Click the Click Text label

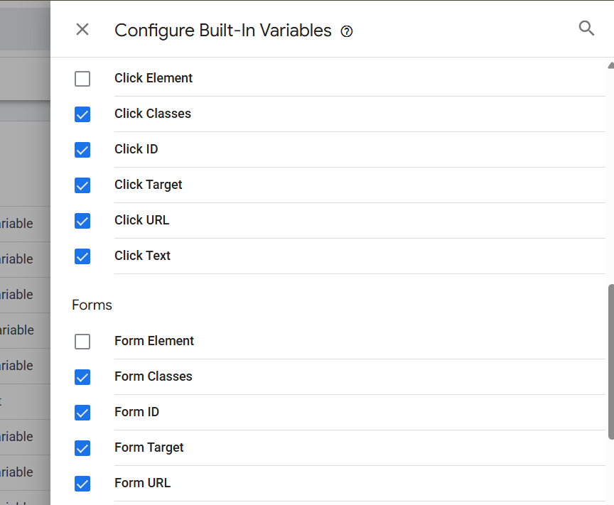pos(142,256)
